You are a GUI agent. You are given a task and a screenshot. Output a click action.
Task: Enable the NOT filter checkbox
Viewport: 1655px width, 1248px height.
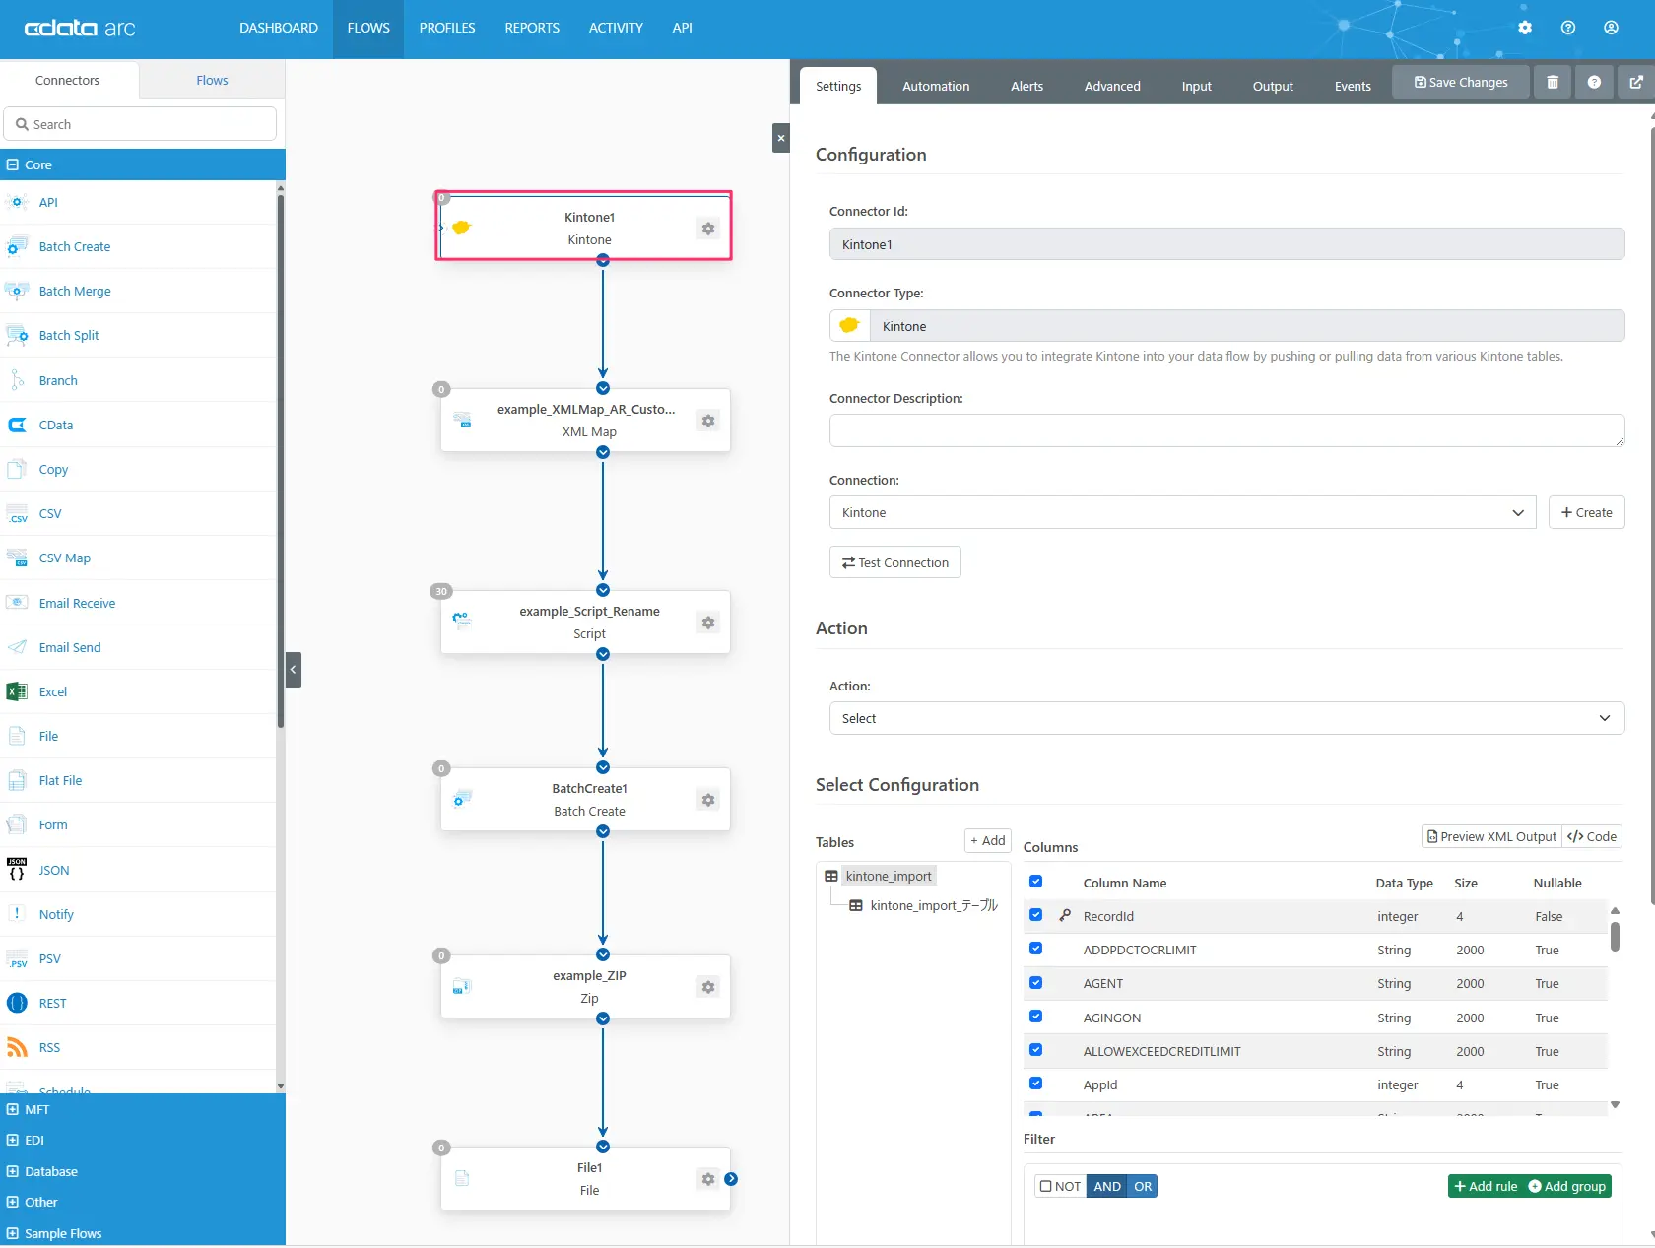pyautogui.click(x=1046, y=1186)
